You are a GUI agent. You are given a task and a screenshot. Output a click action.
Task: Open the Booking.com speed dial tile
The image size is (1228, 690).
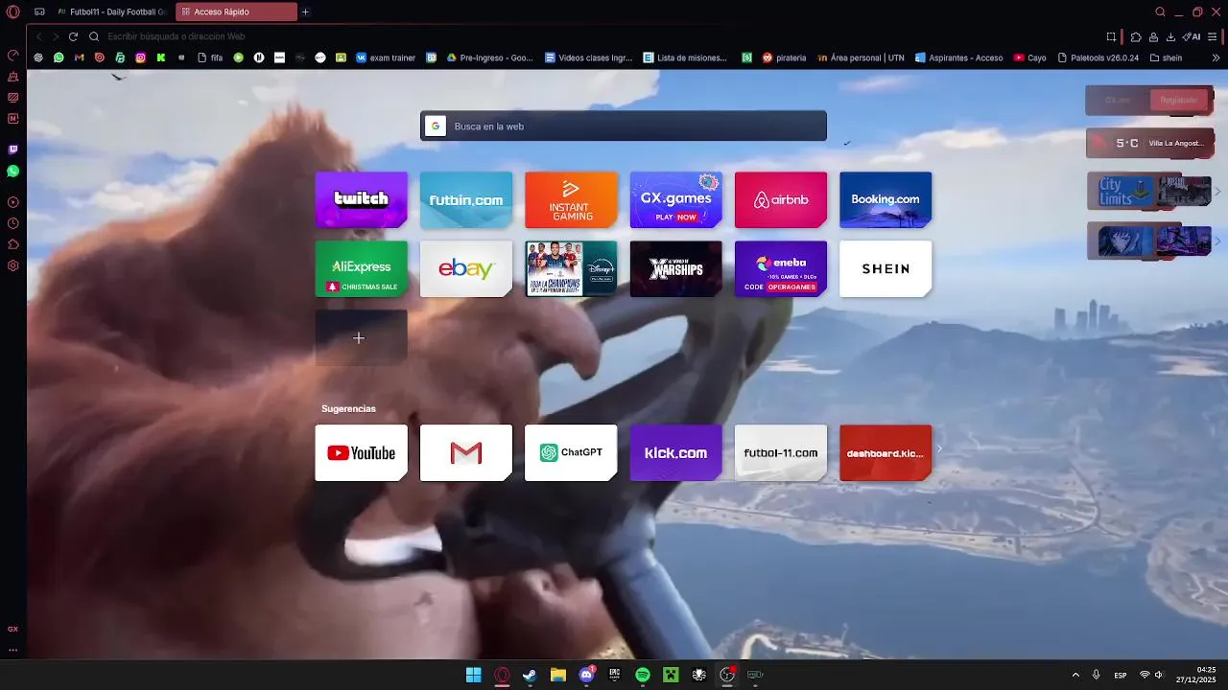click(x=886, y=199)
